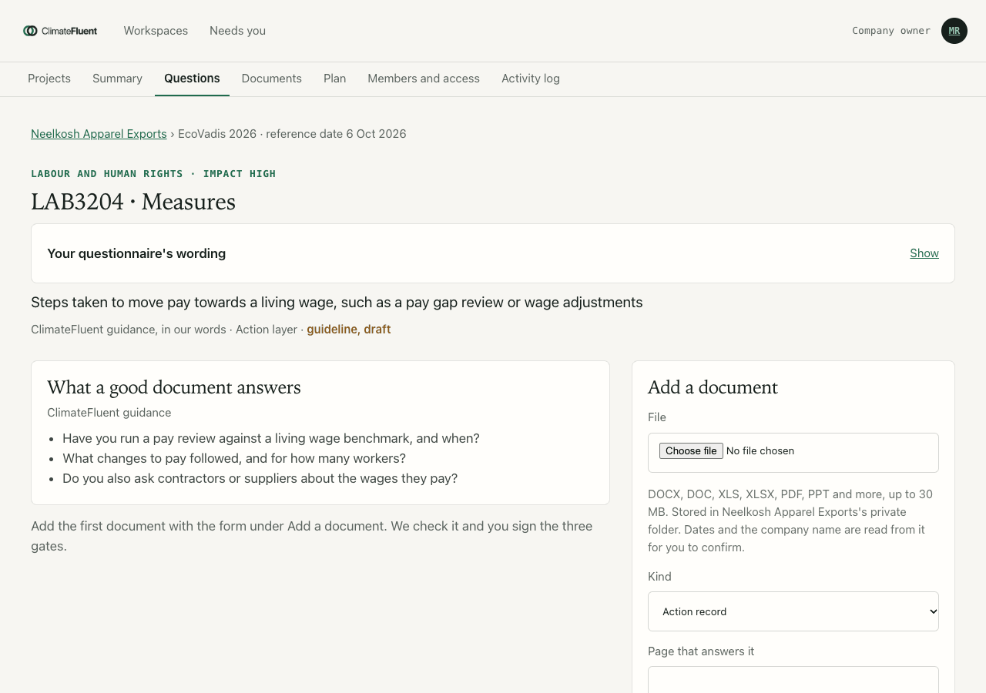Click the 'Company owner' role label
The height and width of the screenshot is (693, 986).
[x=891, y=31]
